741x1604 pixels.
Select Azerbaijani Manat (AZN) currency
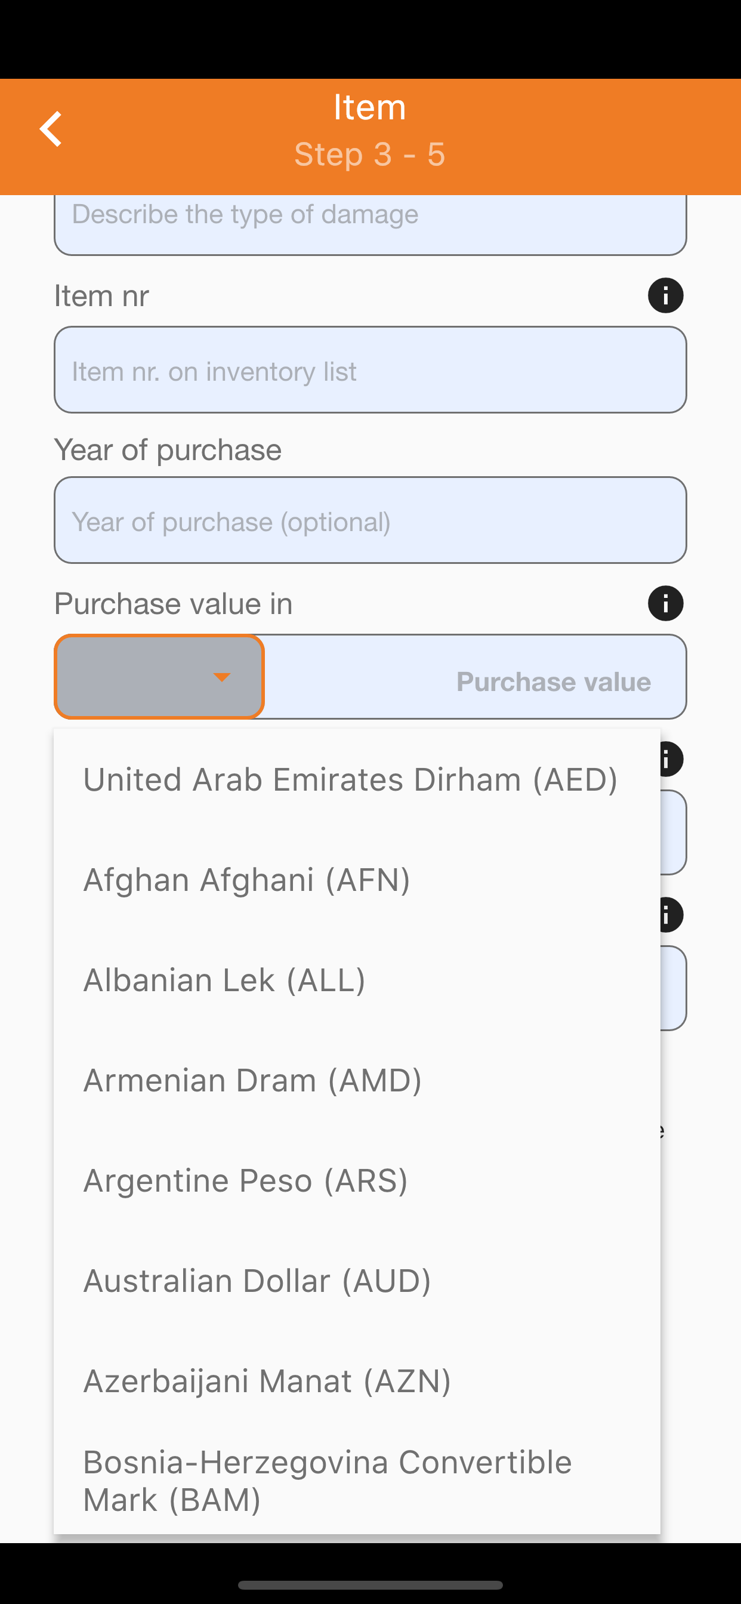357,1380
